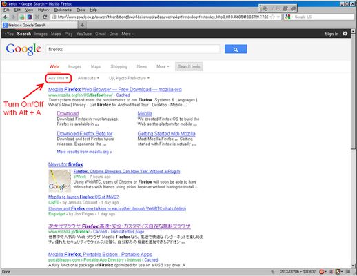
Task: Click Gmail in Google black bar
Action: tap(101, 34)
